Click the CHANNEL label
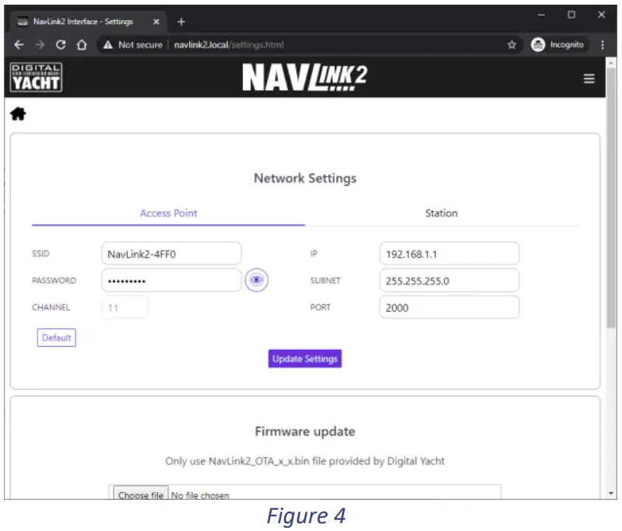Screen dimensions: 622x531 coord(51,308)
